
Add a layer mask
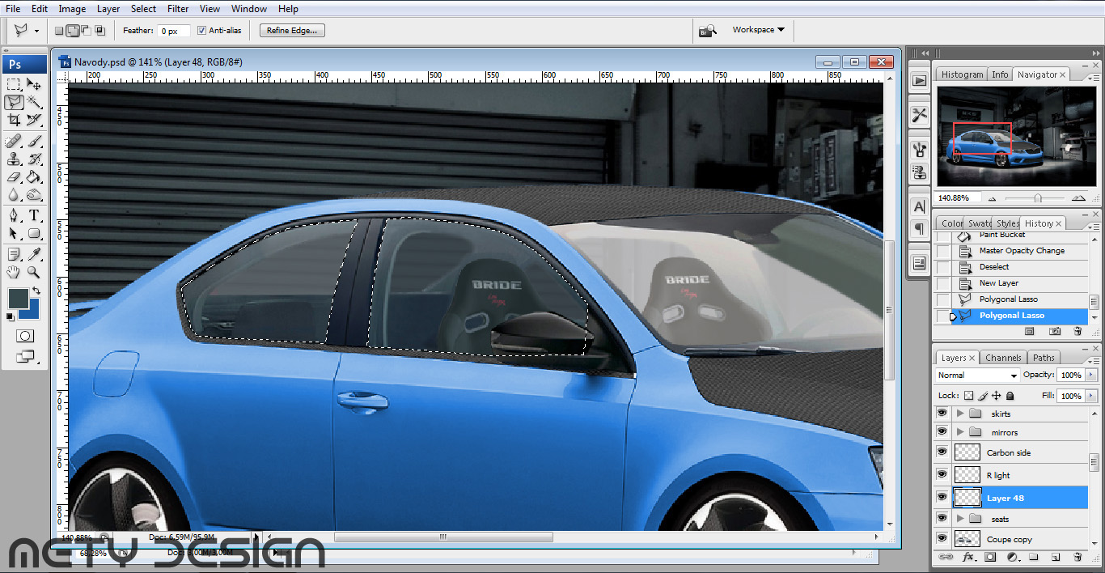(x=990, y=557)
